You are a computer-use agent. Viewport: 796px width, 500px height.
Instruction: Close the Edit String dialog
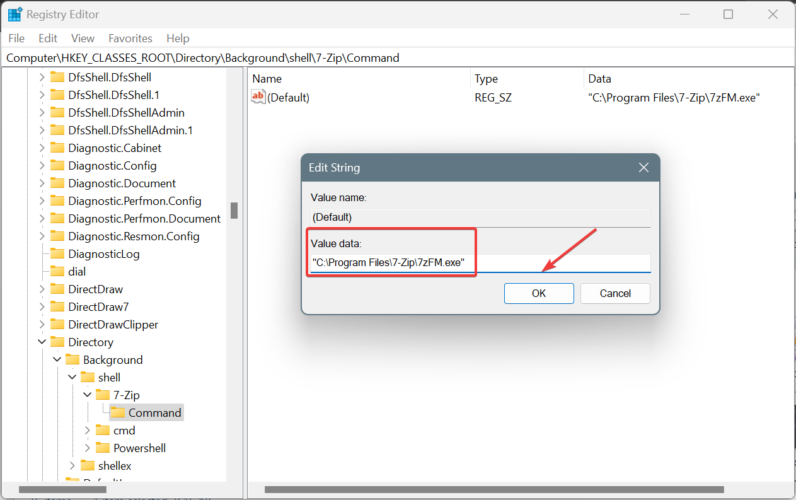pyautogui.click(x=643, y=167)
